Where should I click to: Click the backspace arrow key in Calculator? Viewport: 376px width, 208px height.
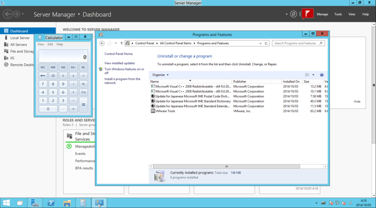pyautogui.click(x=43, y=76)
